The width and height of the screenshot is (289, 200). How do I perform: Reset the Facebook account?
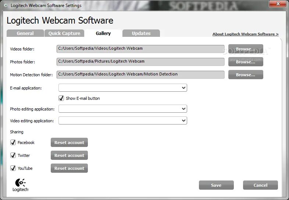point(69,143)
